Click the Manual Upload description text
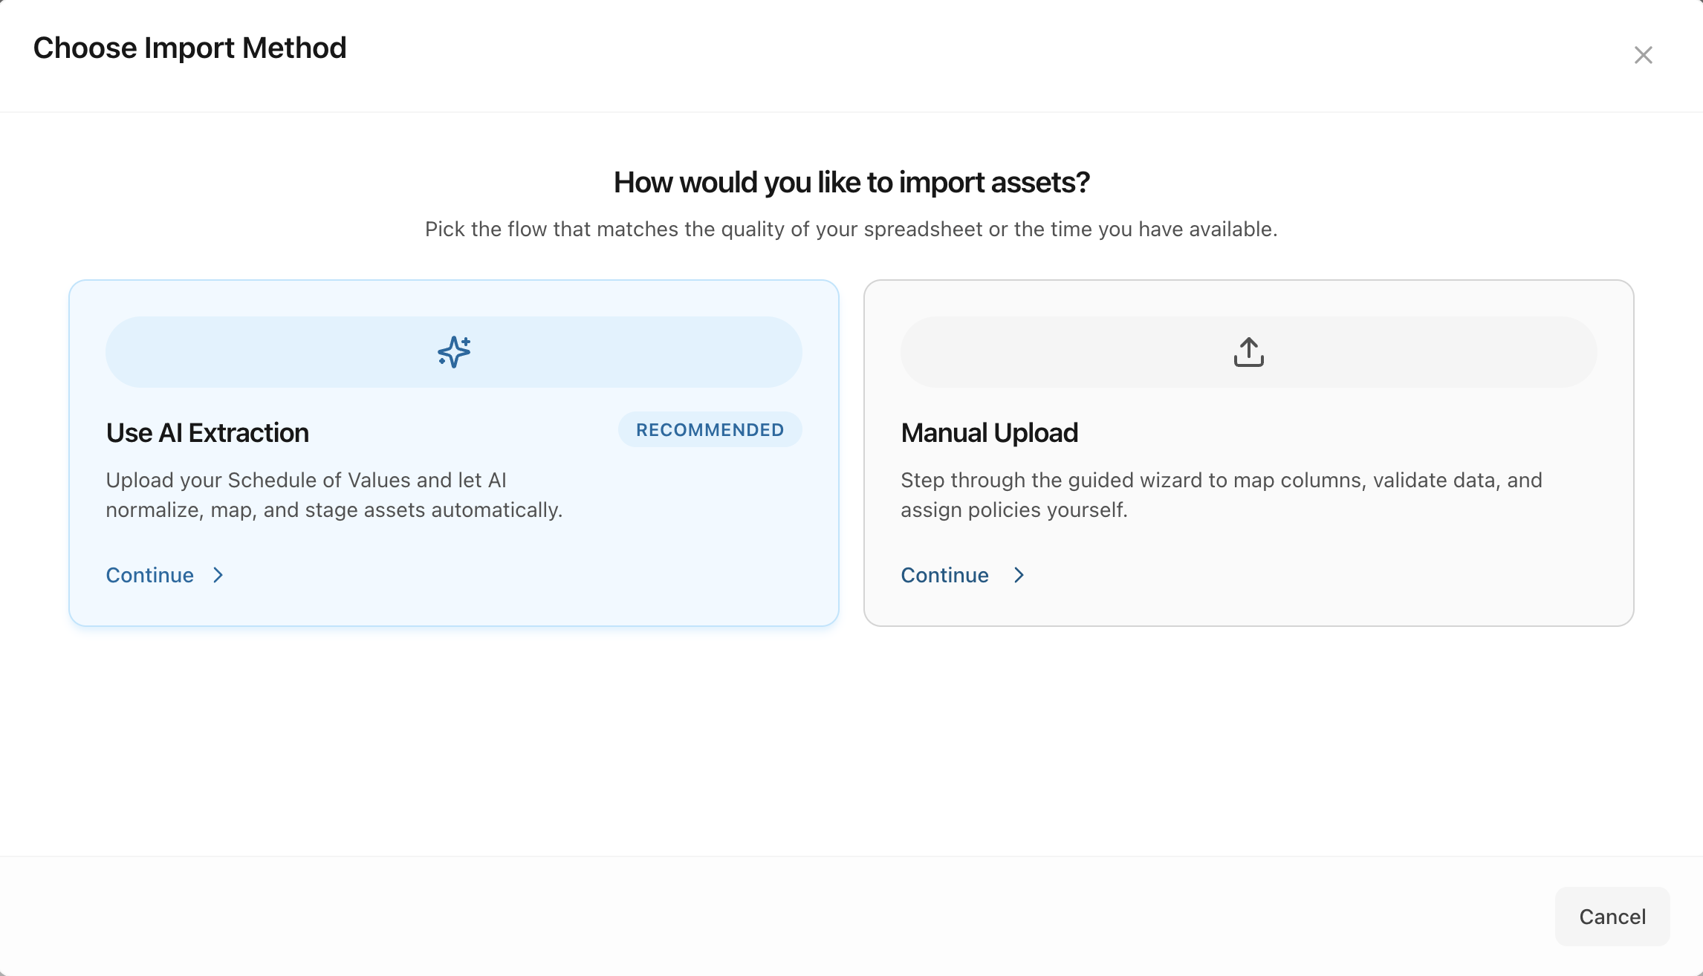The width and height of the screenshot is (1703, 976). point(1221,495)
